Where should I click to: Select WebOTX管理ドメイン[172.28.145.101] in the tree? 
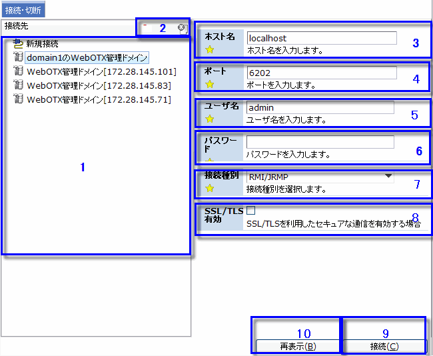point(101,72)
